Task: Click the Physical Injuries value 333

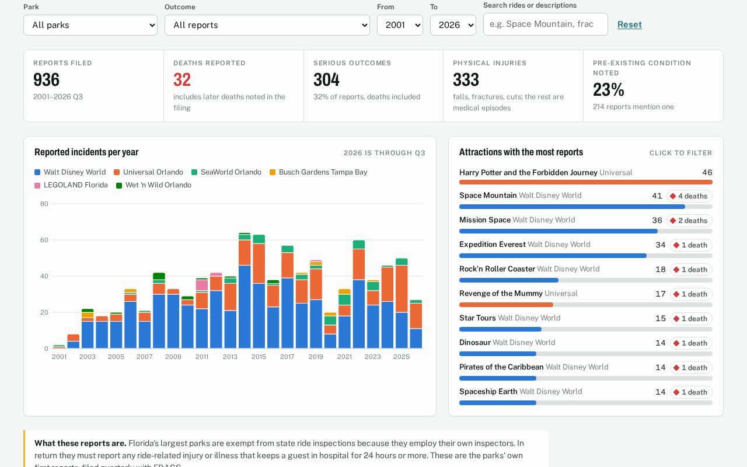Action: (x=466, y=79)
